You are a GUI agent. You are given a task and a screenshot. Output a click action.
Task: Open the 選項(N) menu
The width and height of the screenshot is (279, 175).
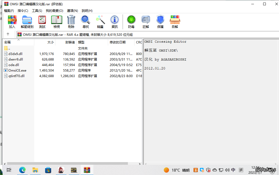coord(73,11)
